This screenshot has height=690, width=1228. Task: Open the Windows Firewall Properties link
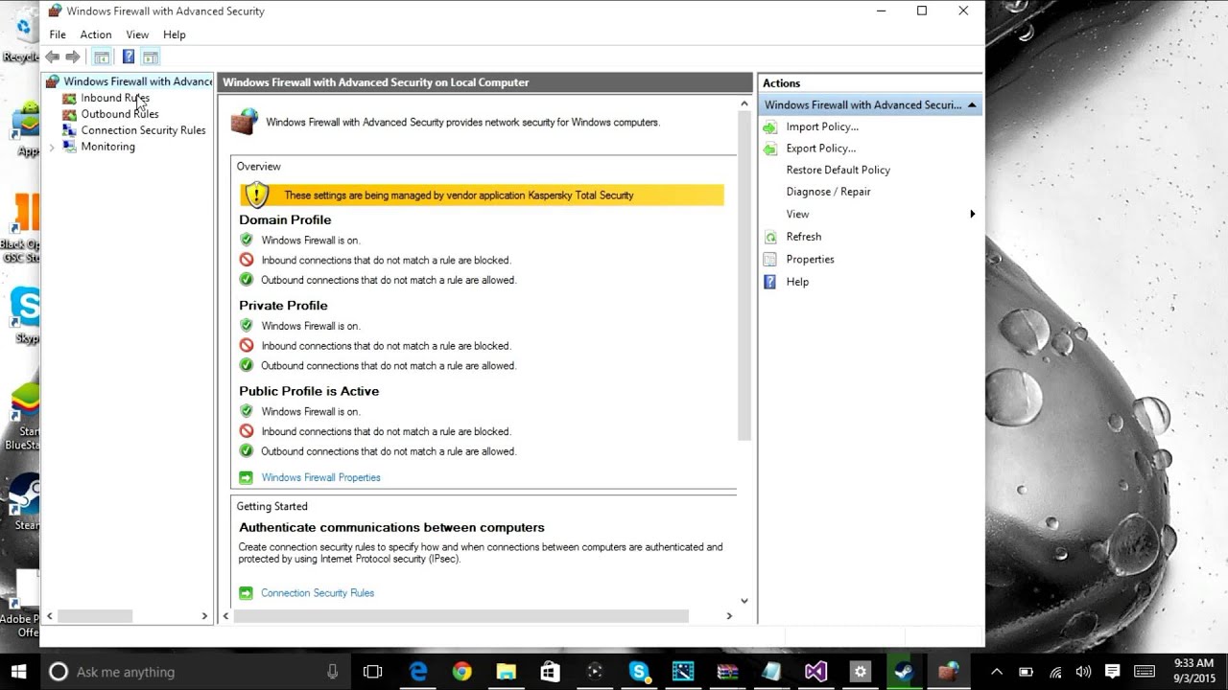pyautogui.click(x=320, y=477)
